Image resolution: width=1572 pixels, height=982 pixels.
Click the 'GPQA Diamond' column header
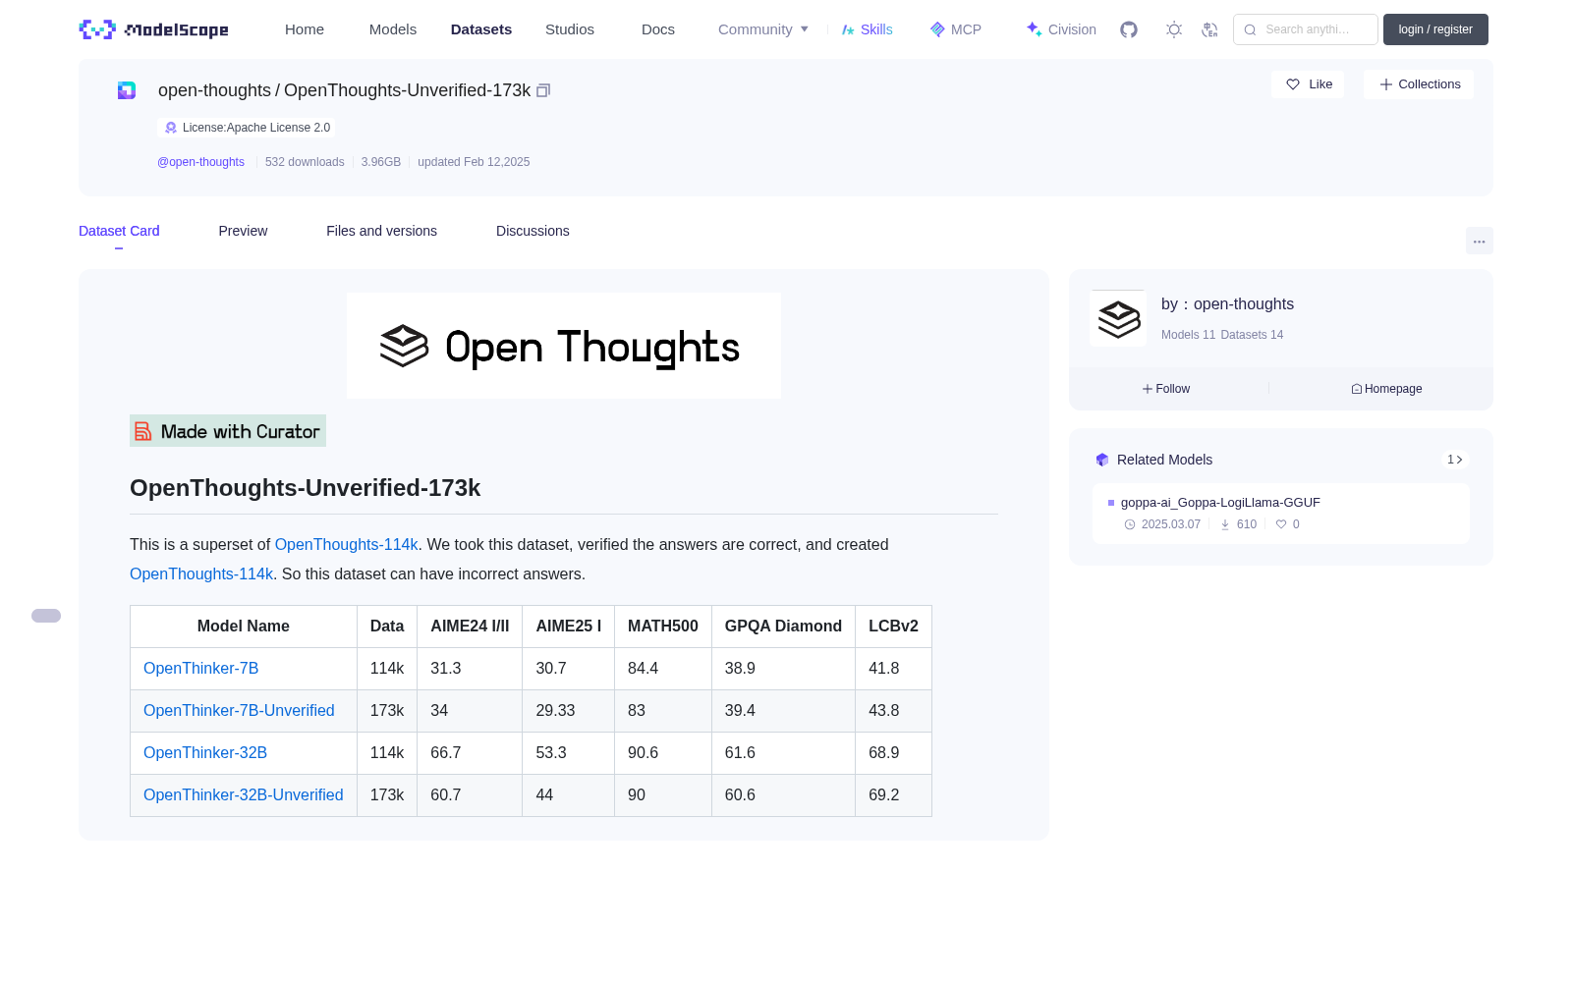click(783, 627)
